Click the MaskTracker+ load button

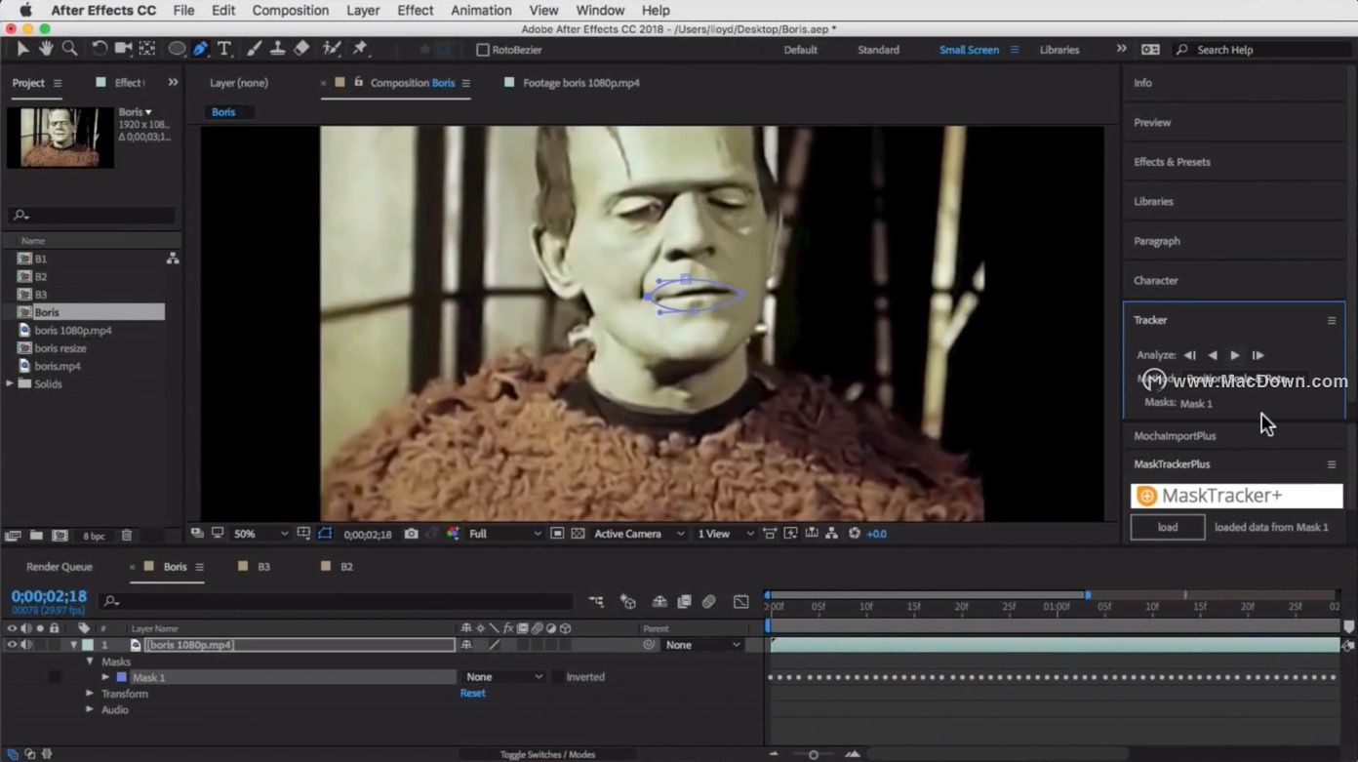(1168, 527)
